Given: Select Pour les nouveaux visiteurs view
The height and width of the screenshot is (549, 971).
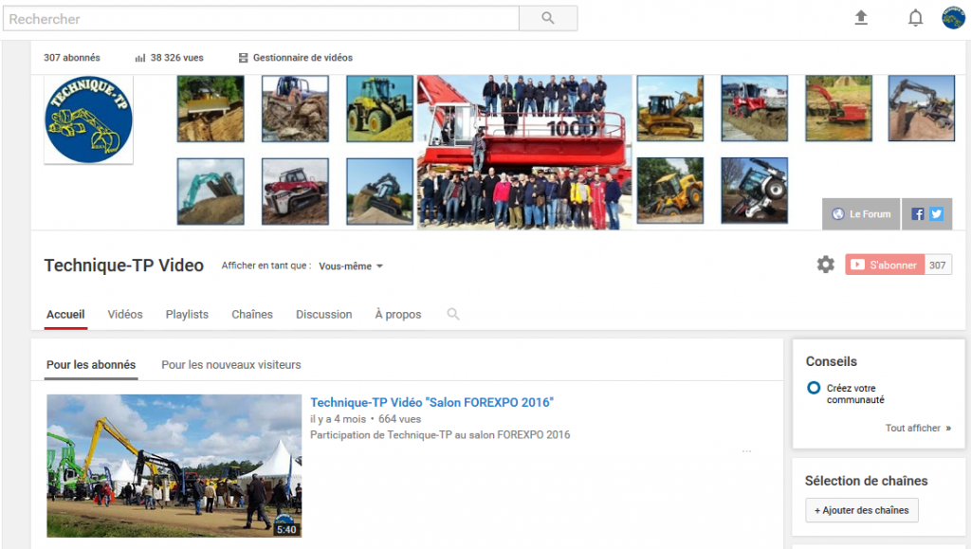Looking at the screenshot, I should click(x=231, y=365).
